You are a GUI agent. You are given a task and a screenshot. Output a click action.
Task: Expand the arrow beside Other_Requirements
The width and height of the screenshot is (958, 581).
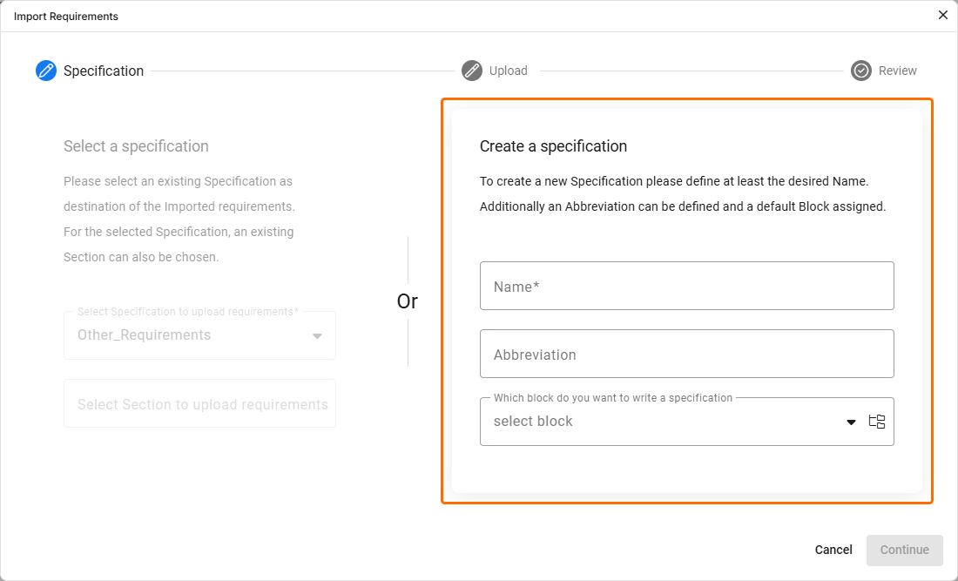point(317,336)
